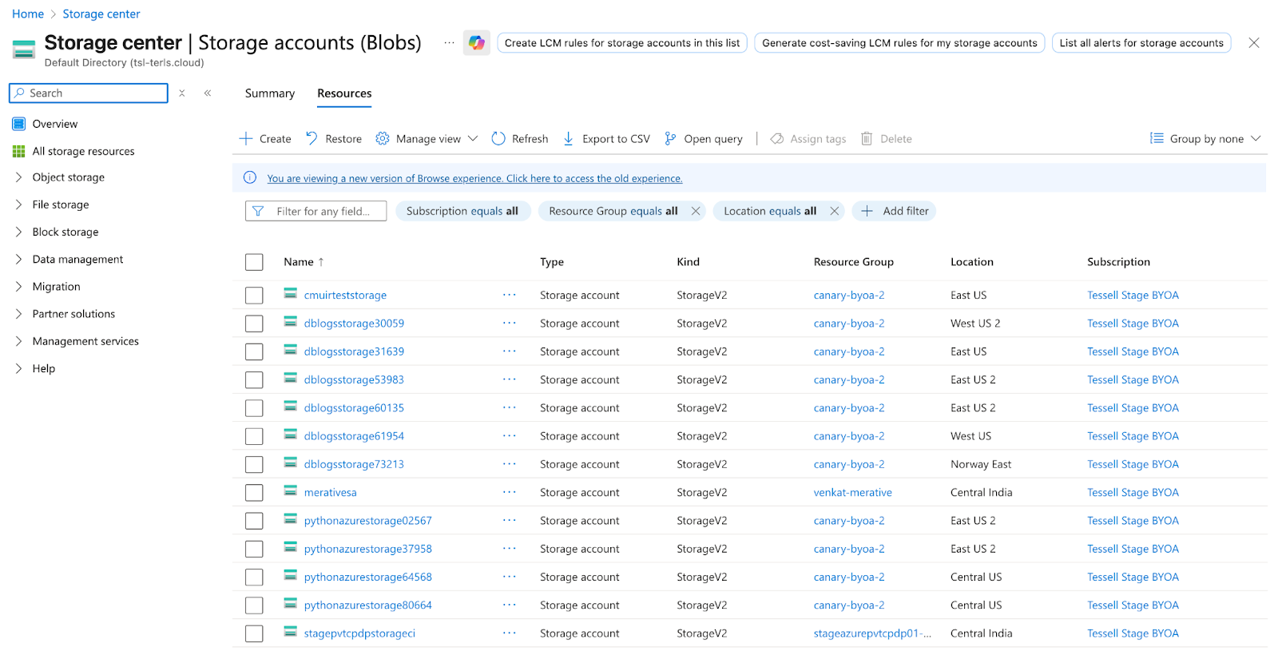The width and height of the screenshot is (1278, 655).
Task: Click the Restore toolbar button
Action: click(334, 139)
